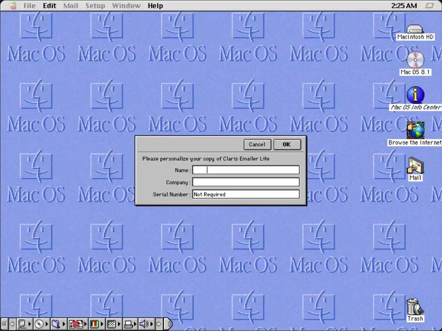Screen dimensions: 442x331
Task: Open the Apple menu
Action: pos(13,6)
